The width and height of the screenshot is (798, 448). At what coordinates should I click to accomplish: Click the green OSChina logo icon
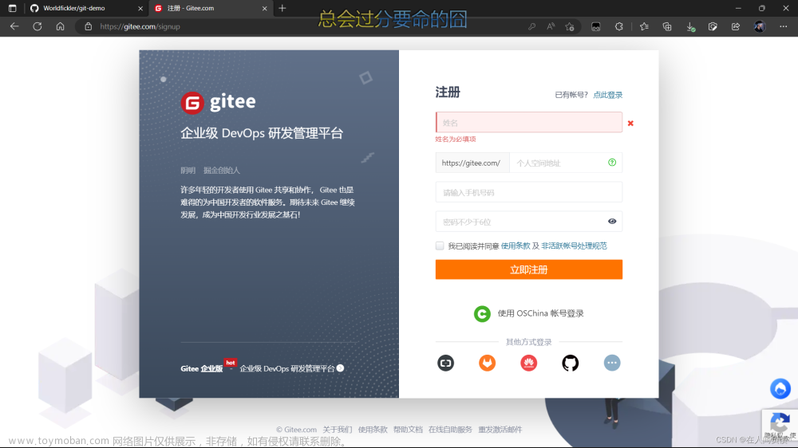click(482, 313)
